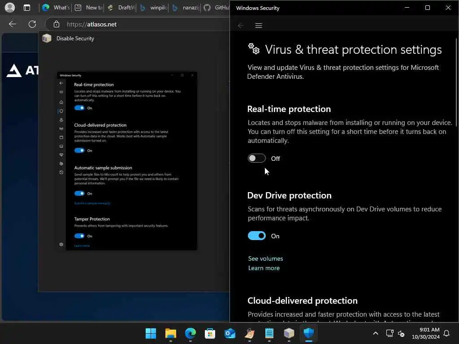The image size is (459, 344).
Task: Click the Atlas logo on the webpage
Action: [x=22, y=70]
